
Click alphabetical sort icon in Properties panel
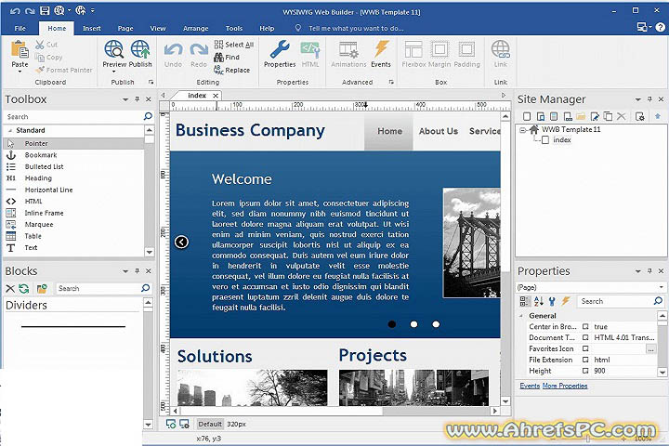538,301
